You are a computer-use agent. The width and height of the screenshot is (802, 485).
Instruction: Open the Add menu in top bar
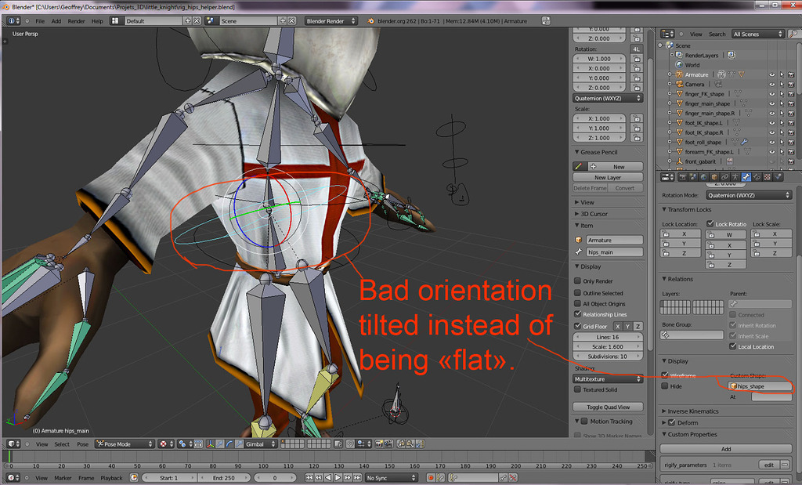[x=56, y=21]
